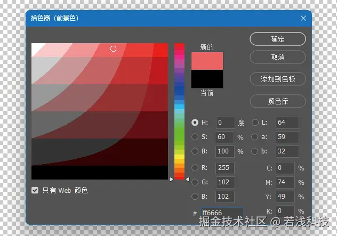Viewport: 337px width, 236px height.
Task: Click the L field showing 64
Action: (287, 123)
